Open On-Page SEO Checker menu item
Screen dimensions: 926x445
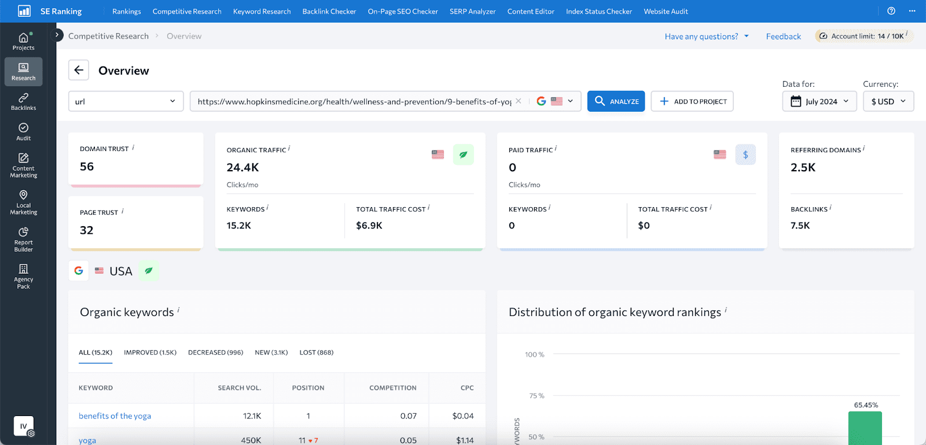tap(403, 11)
